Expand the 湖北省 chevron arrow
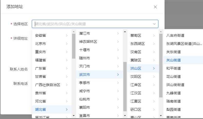The height and width of the screenshot is (119, 203). (67, 109)
